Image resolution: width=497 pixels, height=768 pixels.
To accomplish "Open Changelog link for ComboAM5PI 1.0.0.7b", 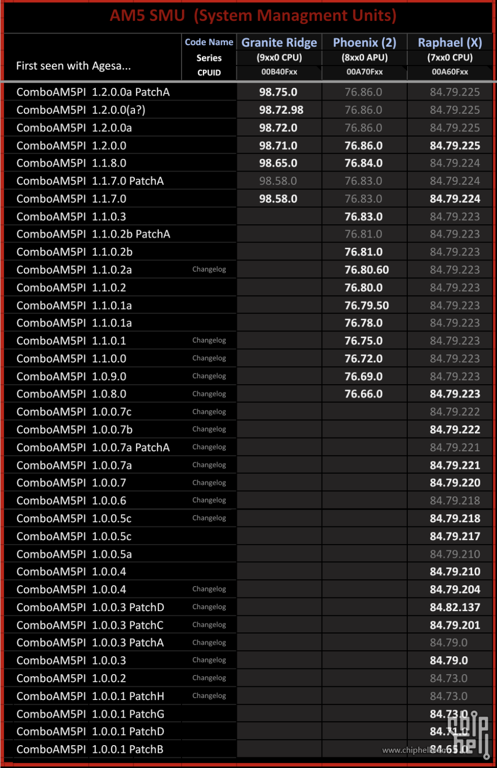I will (x=209, y=429).
